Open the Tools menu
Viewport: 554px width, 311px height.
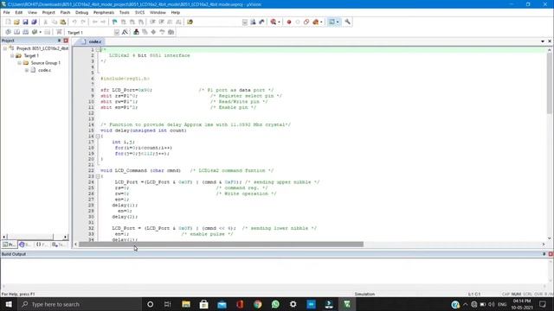(125, 12)
